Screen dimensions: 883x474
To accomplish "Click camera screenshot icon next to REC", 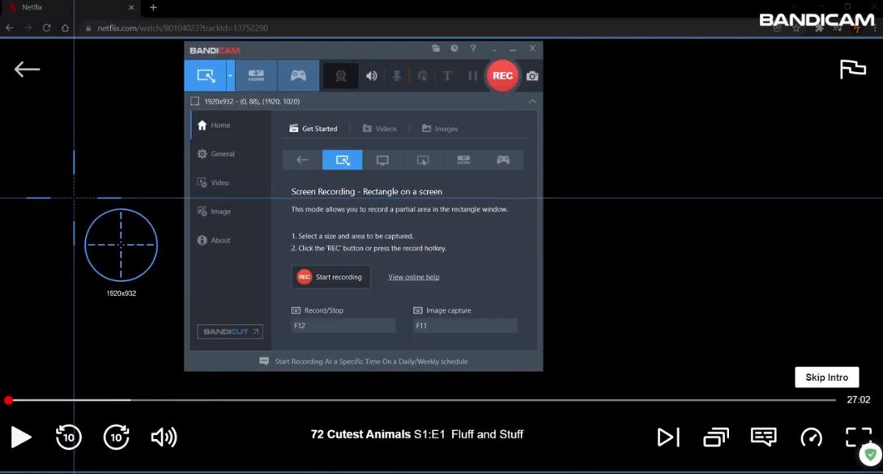I will coord(532,75).
